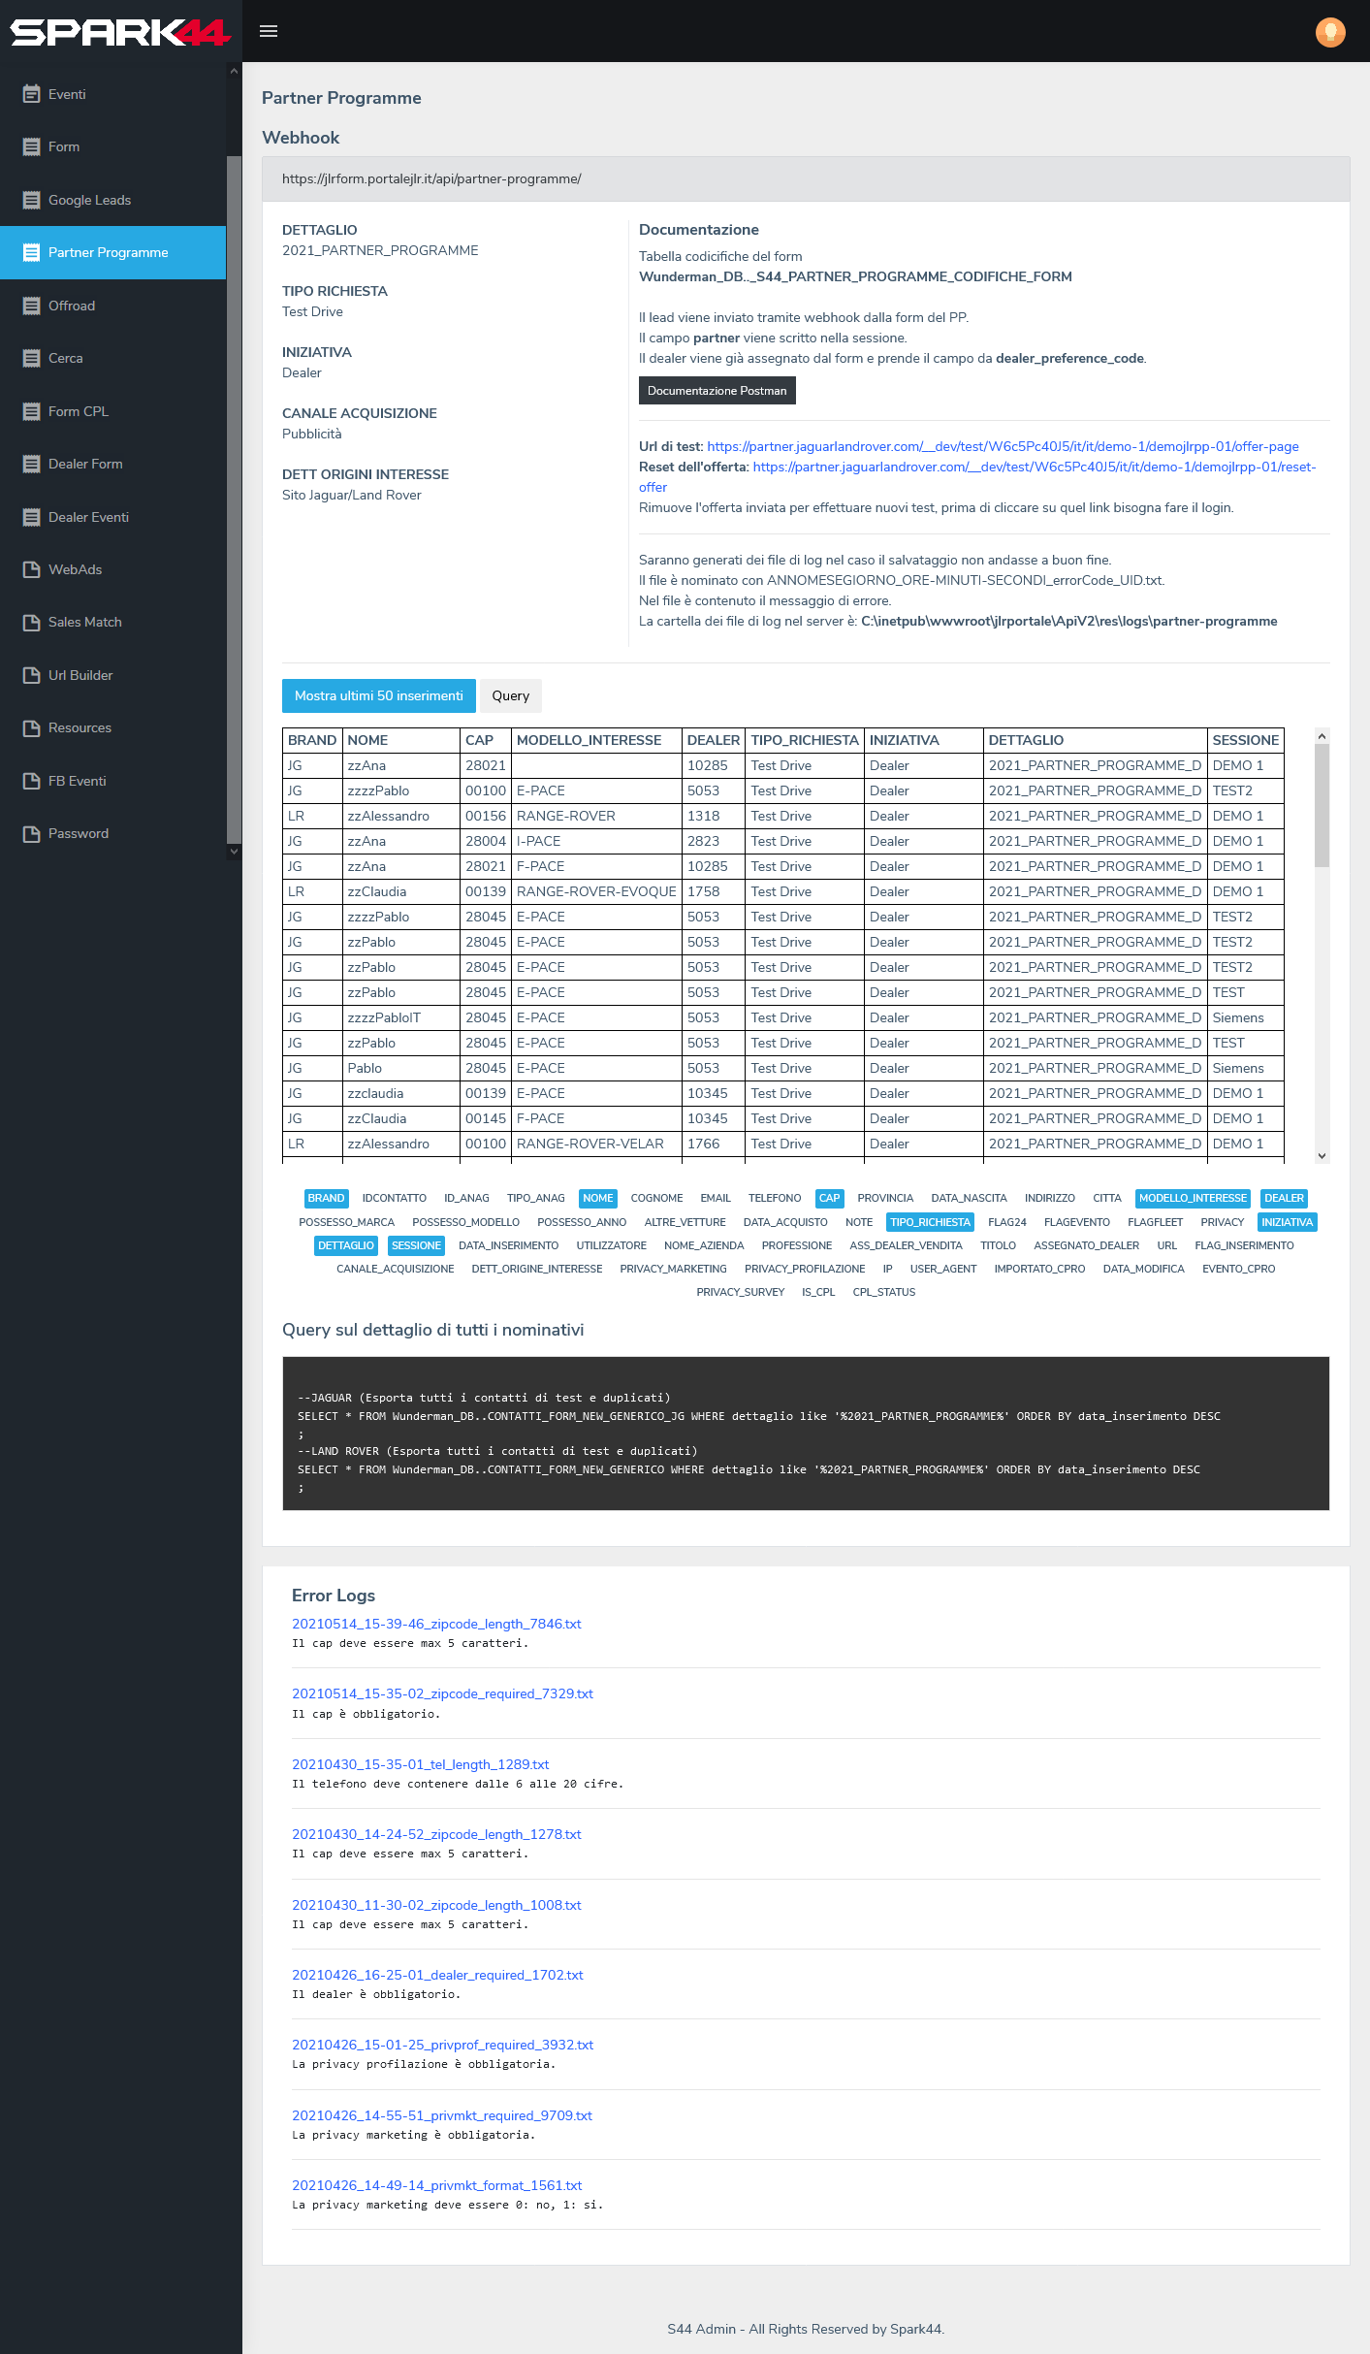Click the Dealer Eventi sidebar icon

click(31, 517)
